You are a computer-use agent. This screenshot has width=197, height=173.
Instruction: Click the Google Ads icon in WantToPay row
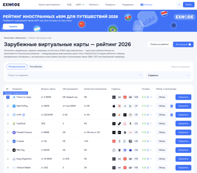pyautogui.click(x=125, y=106)
